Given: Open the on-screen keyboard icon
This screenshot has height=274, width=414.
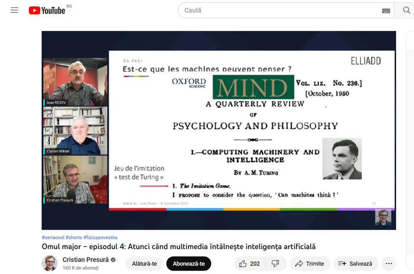Looking at the screenshot, I should click(386, 11).
